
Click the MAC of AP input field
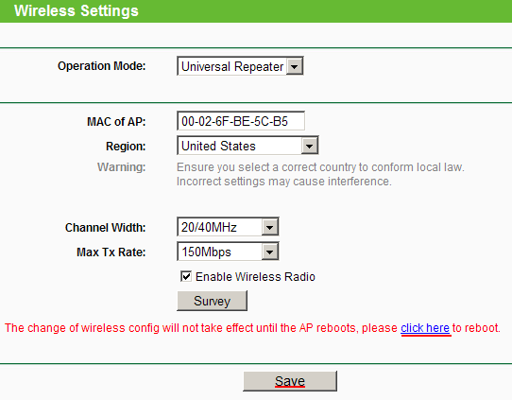(241, 121)
